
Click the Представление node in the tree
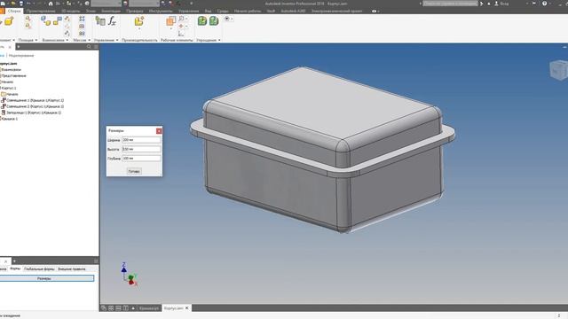[13, 75]
